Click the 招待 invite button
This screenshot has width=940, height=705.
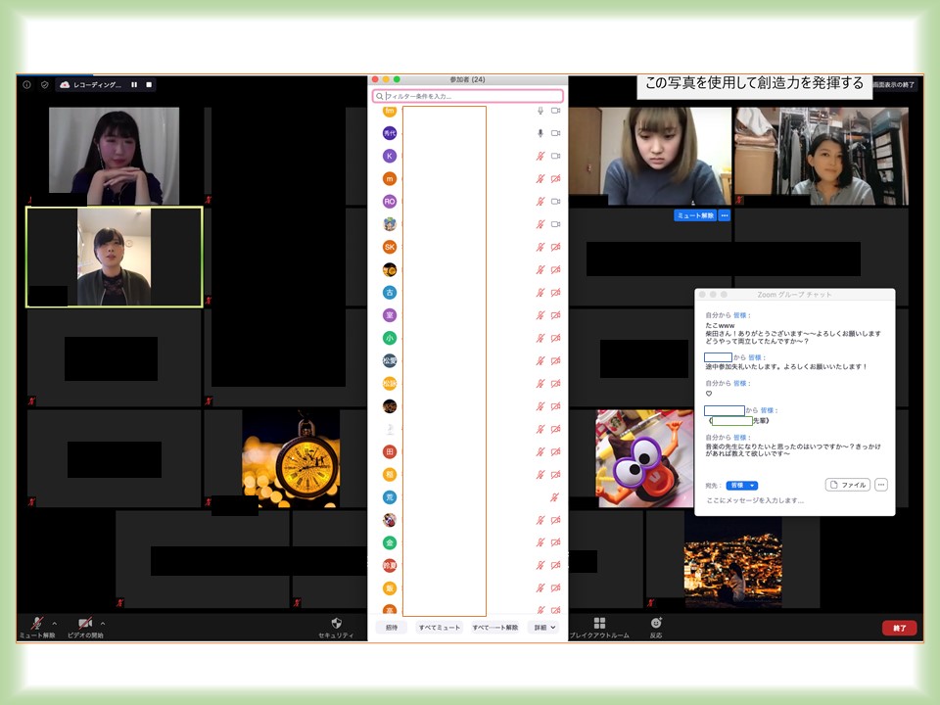coord(392,627)
